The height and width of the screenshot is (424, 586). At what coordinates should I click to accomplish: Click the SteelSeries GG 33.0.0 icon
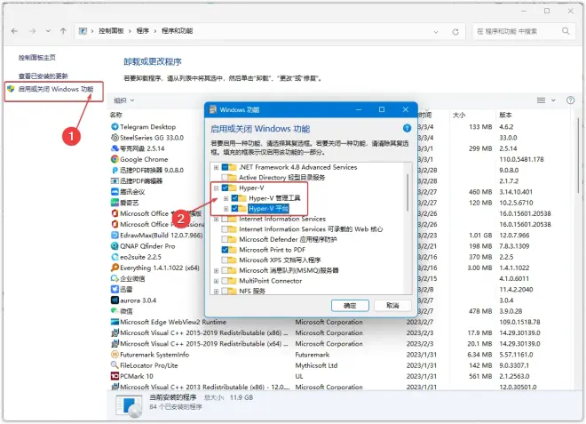[115, 138]
